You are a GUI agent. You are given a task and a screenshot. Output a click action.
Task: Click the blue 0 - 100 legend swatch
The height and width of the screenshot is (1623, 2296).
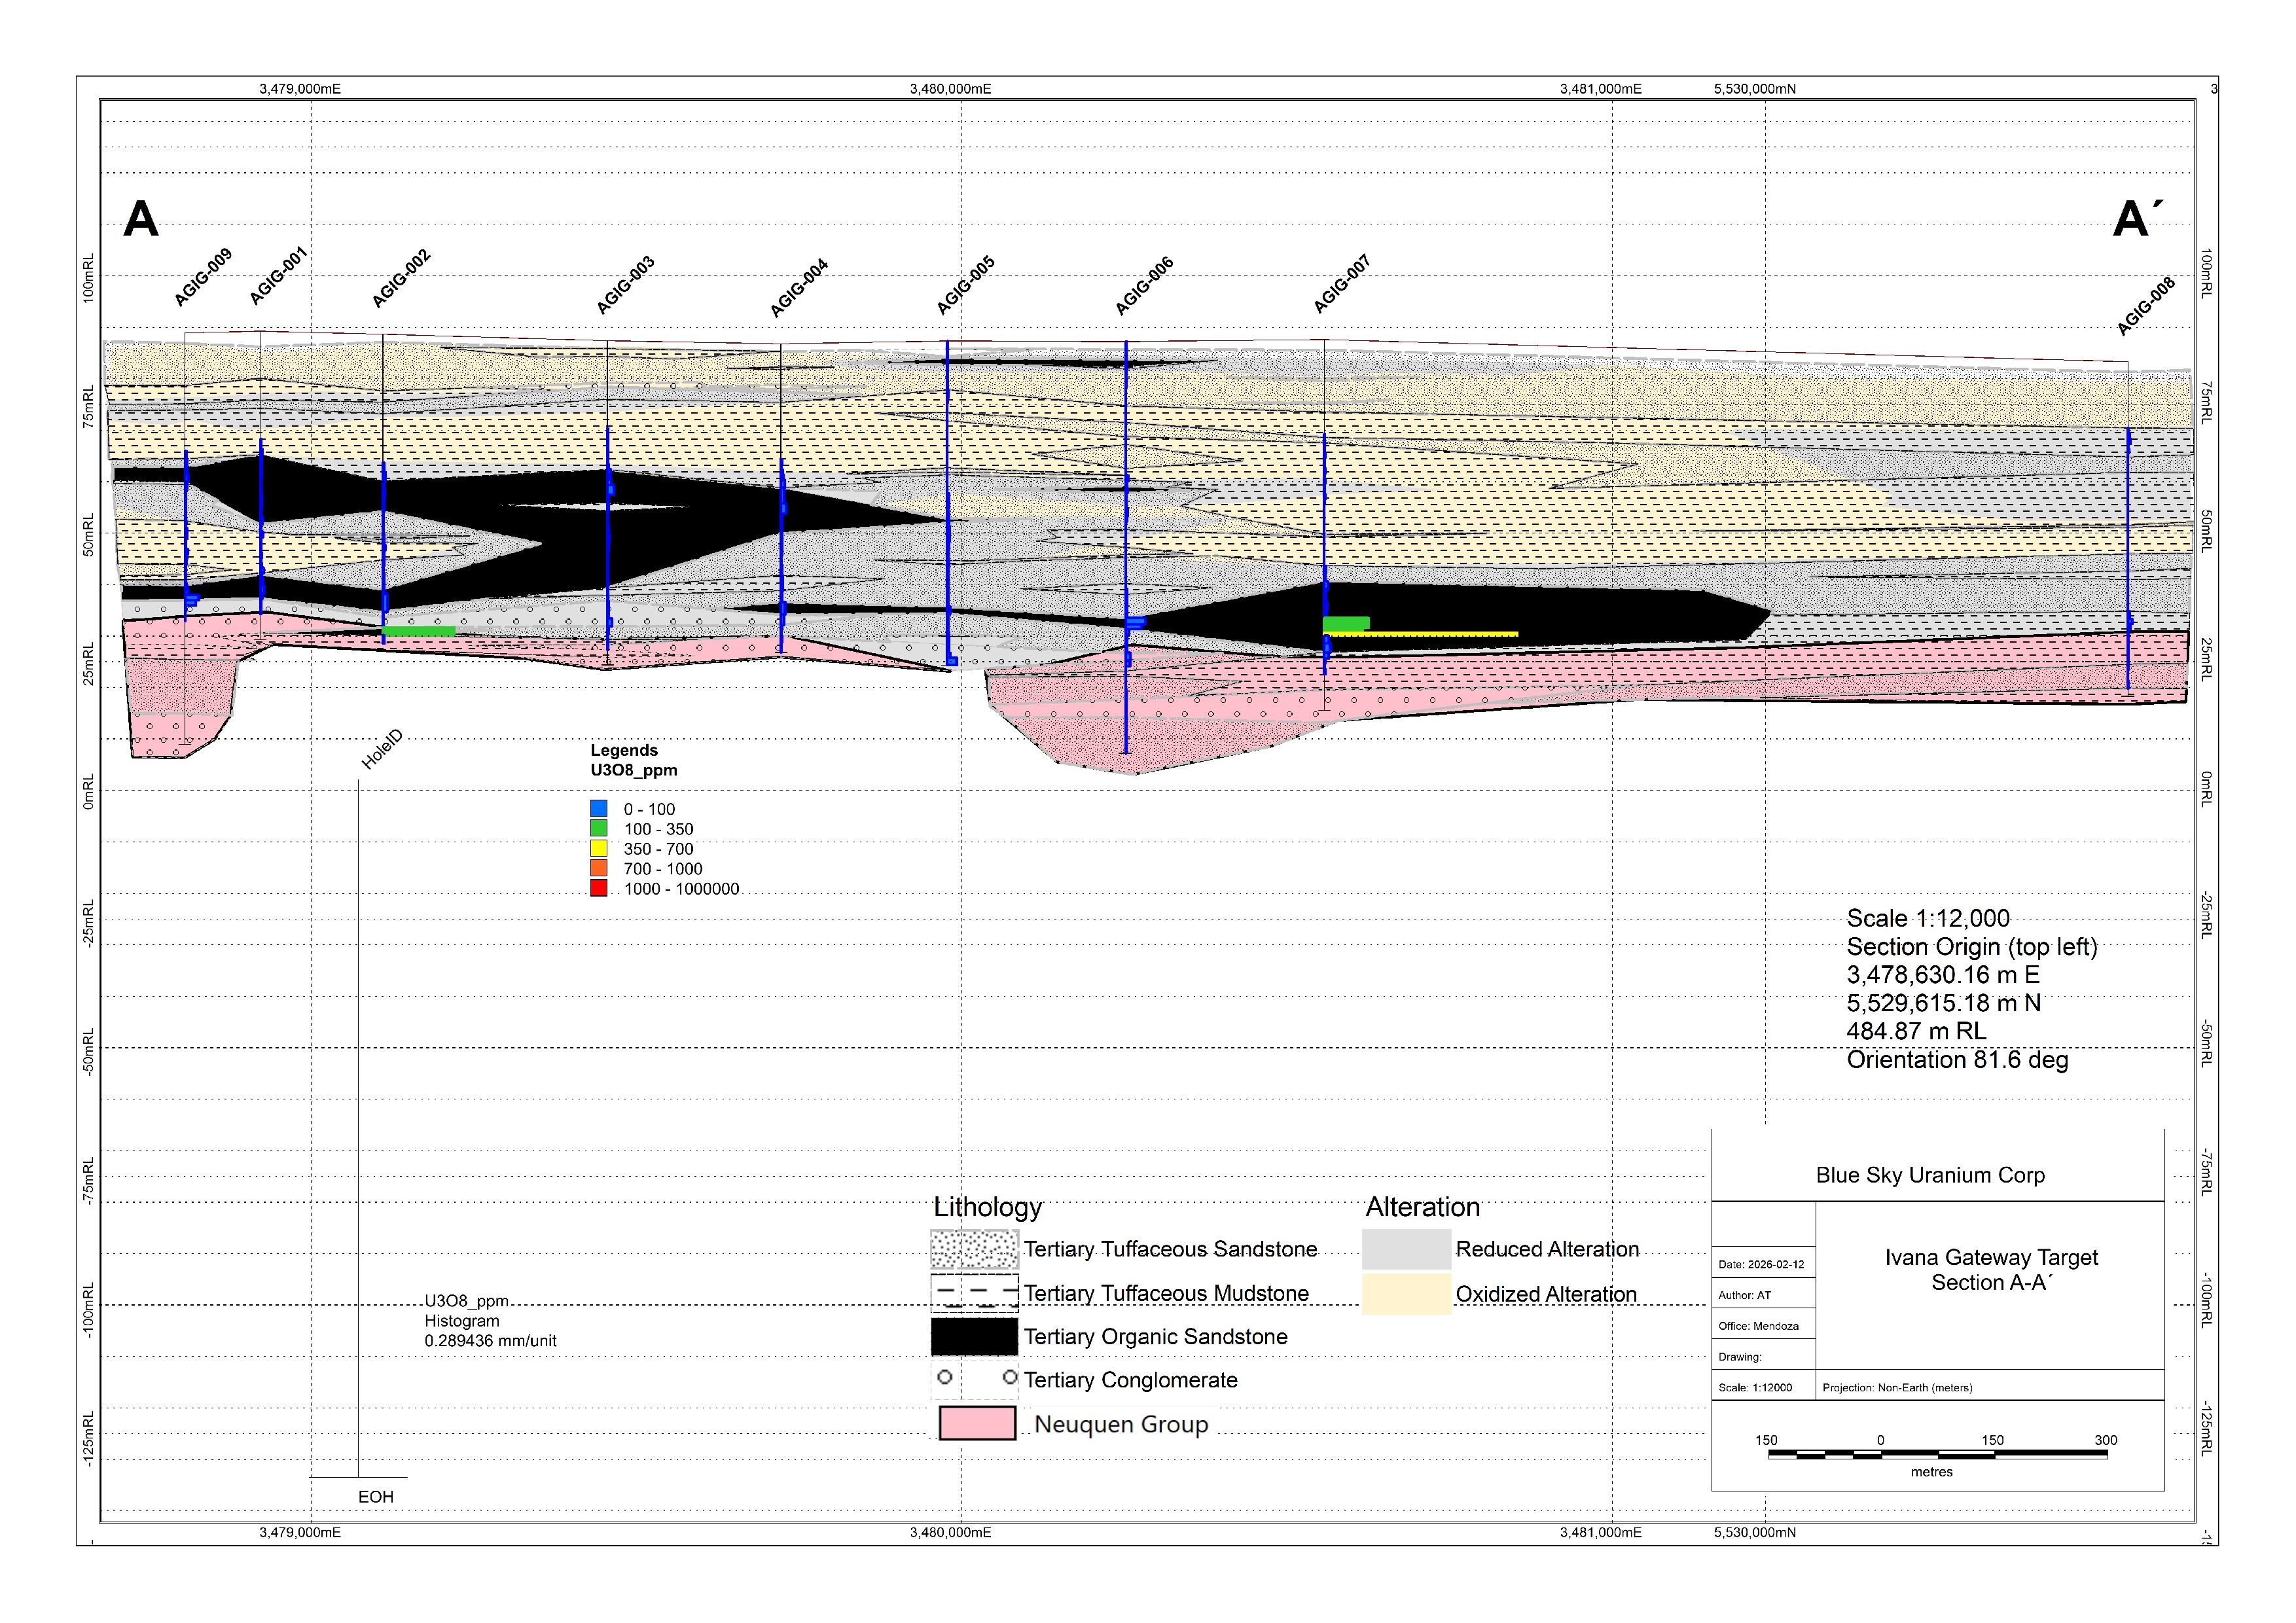(x=599, y=809)
